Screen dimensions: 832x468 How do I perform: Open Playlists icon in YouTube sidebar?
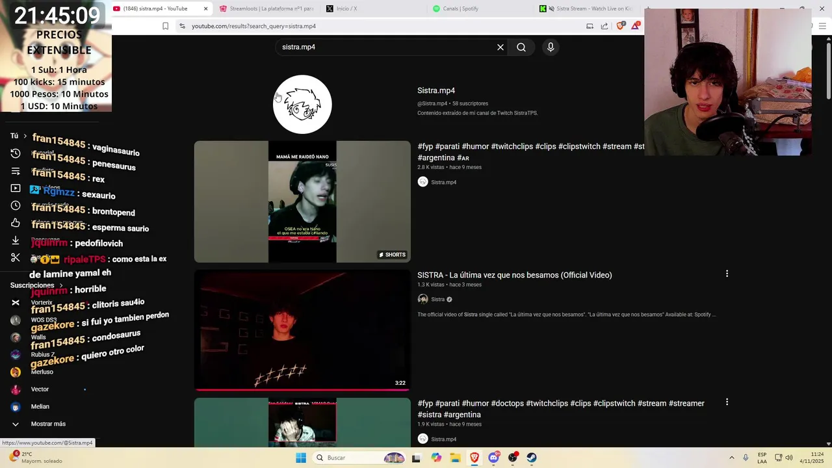[x=16, y=171]
